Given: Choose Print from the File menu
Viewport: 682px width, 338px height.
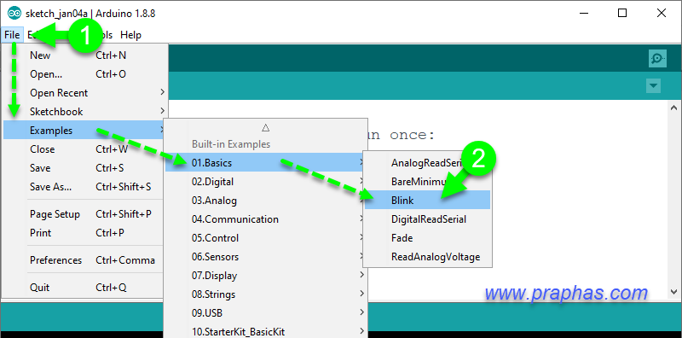Looking at the screenshot, I should point(84,233).
